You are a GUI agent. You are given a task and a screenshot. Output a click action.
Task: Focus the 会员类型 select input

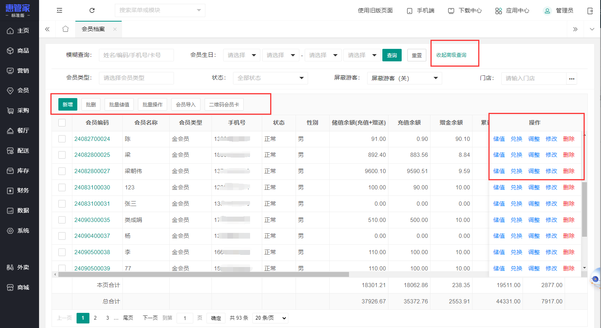coord(136,78)
